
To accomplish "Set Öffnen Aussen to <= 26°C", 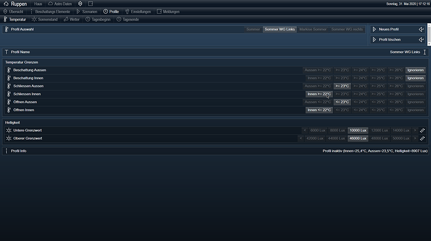I will (x=396, y=102).
